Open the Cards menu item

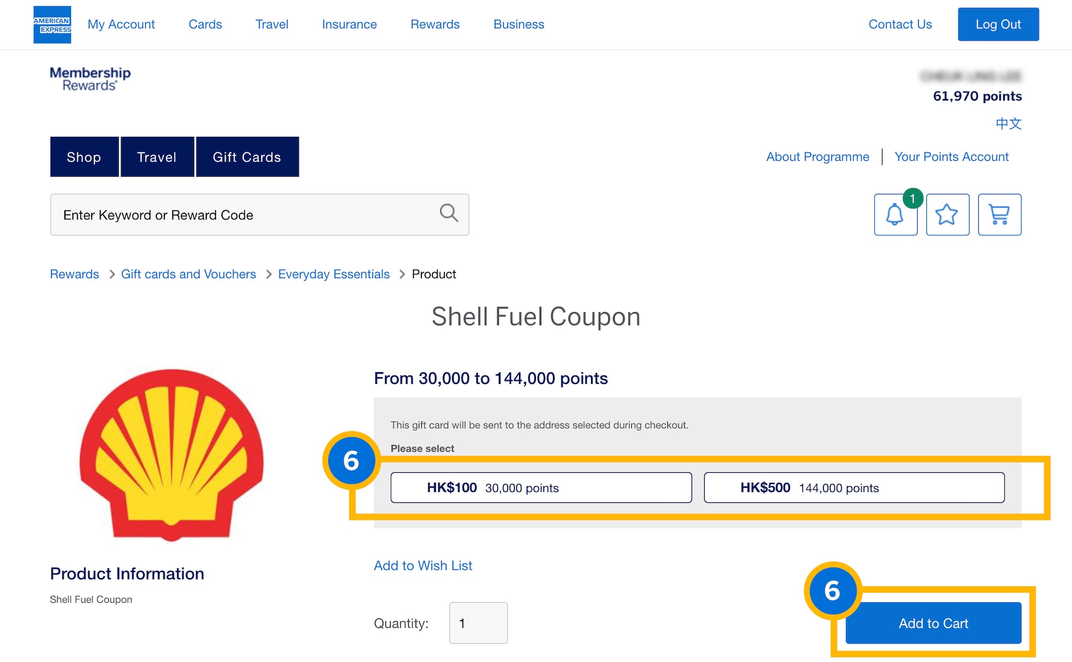(x=205, y=24)
